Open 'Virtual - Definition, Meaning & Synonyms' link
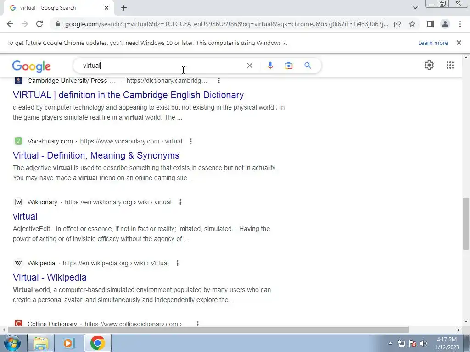 [x=96, y=155]
